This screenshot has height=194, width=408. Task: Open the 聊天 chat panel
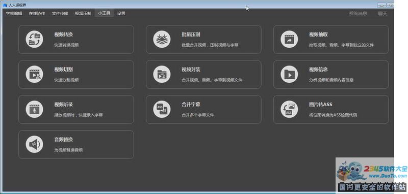pyautogui.click(x=382, y=14)
